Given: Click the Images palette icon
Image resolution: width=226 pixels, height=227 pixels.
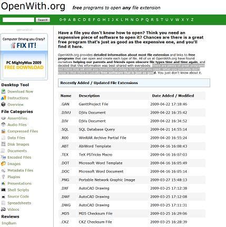Looking at the screenshot, I should pyautogui.click(x=3, y=163).
